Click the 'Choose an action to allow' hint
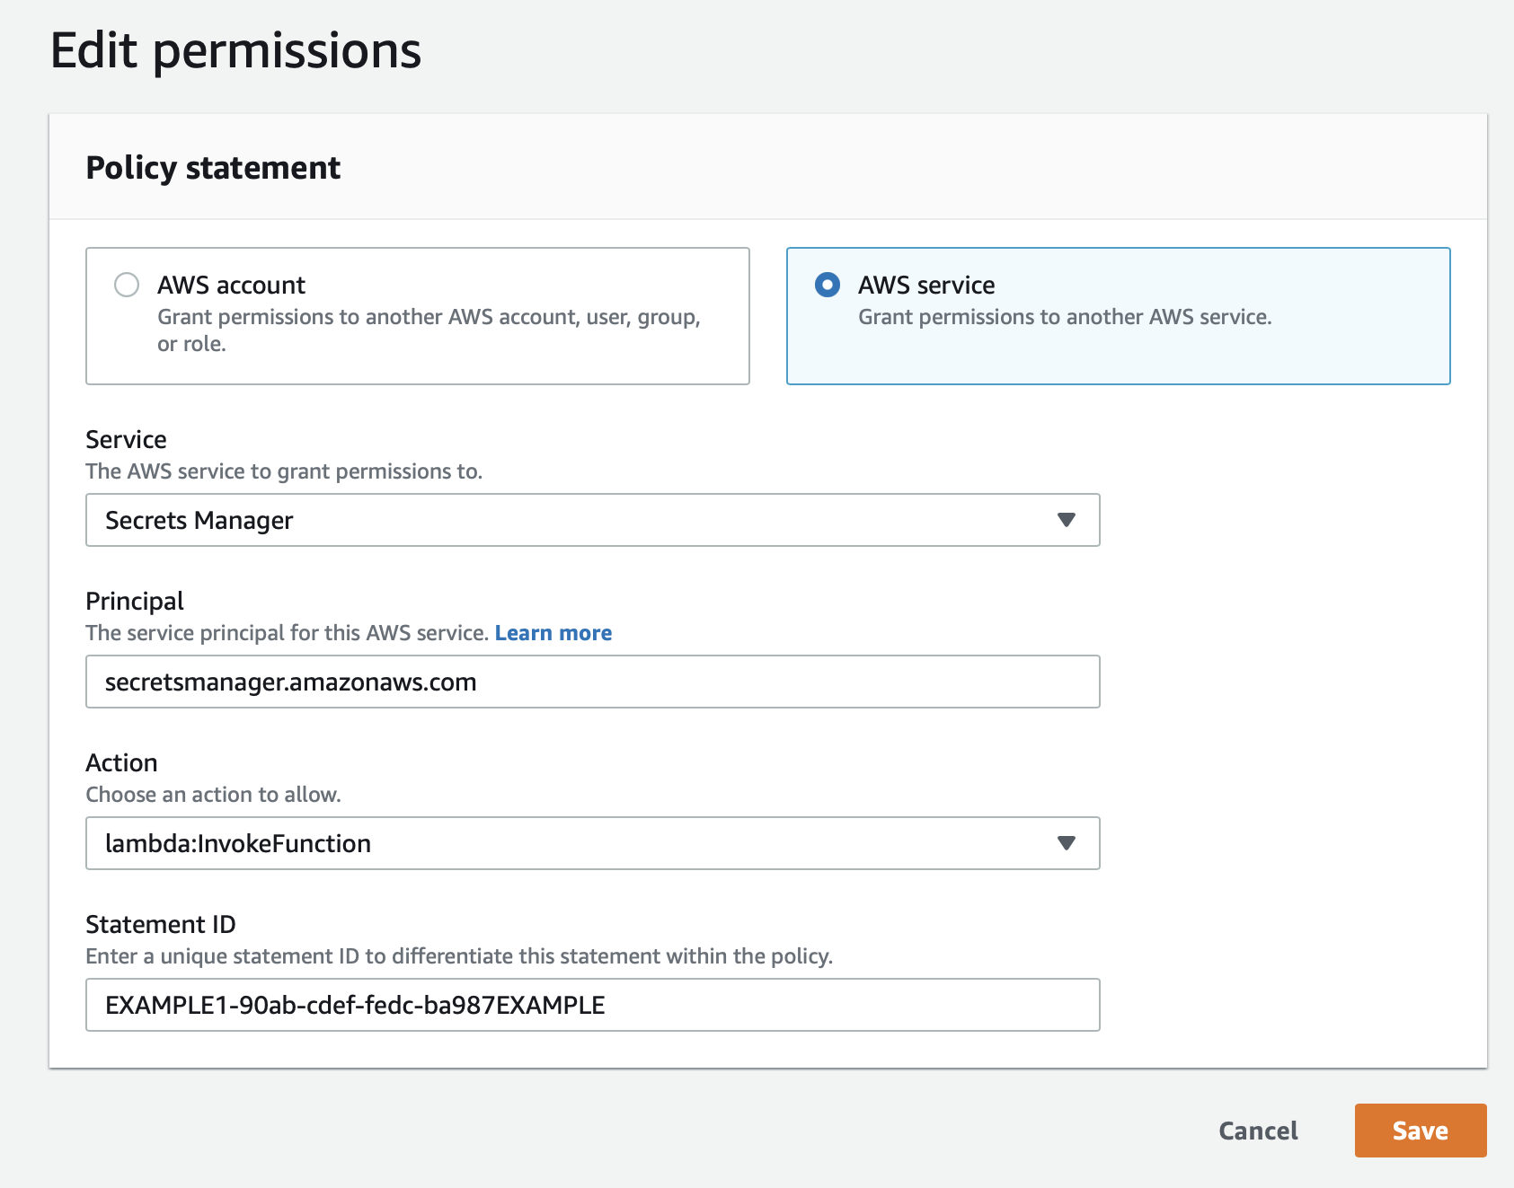The image size is (1514, 1188). pos(213,795)
